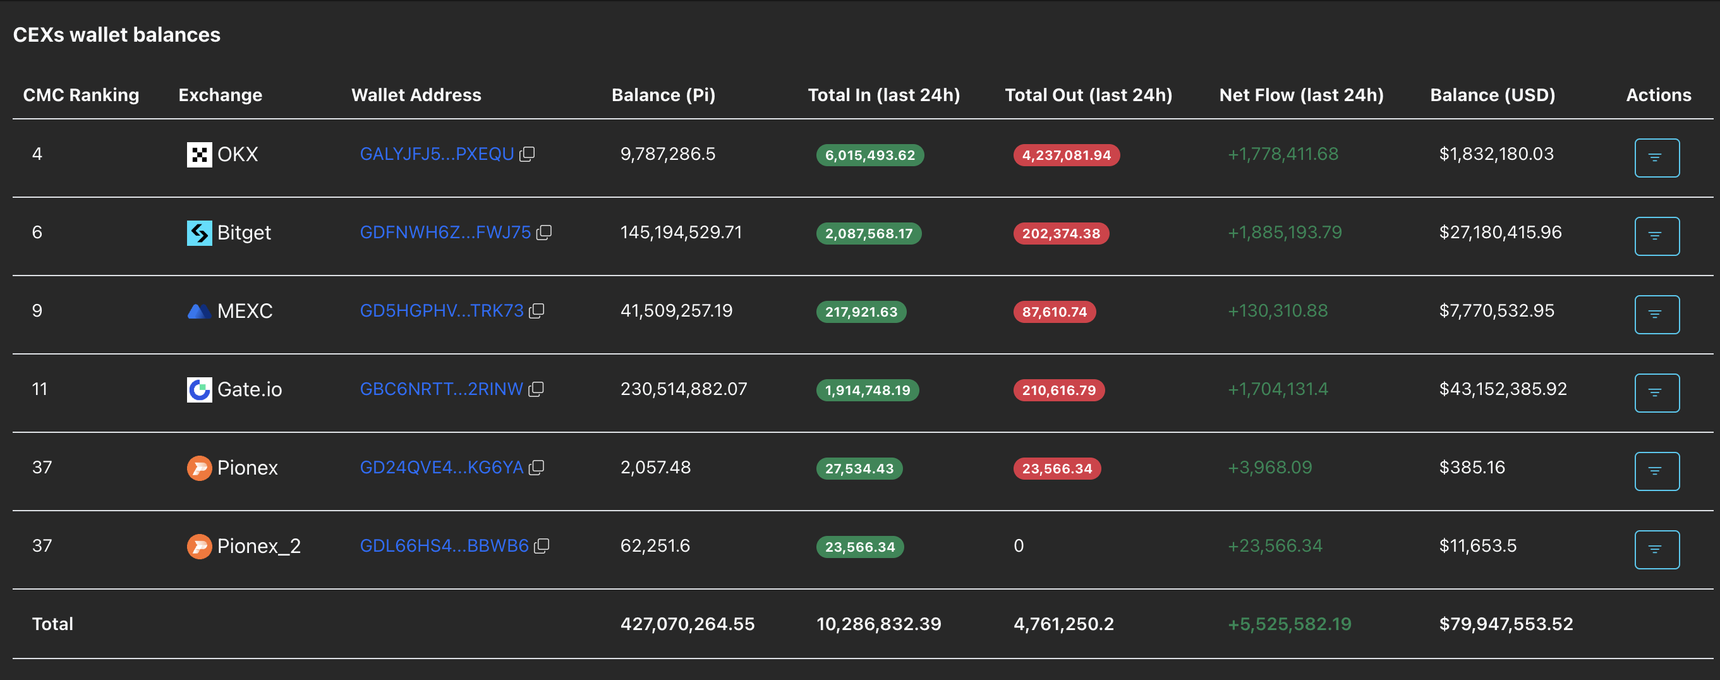
Task: Copy the Pionex_2 wallet address
Action: pyautogui.click(x=542, y=546)
